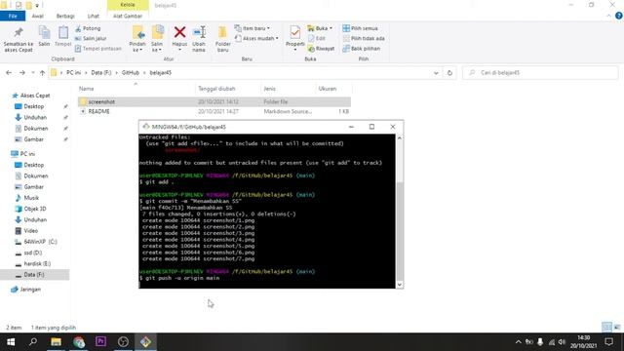Image resolution: width=624 pixels, height=351 pixels.
Task: Click Pilih semua
Action: (360, 28)
